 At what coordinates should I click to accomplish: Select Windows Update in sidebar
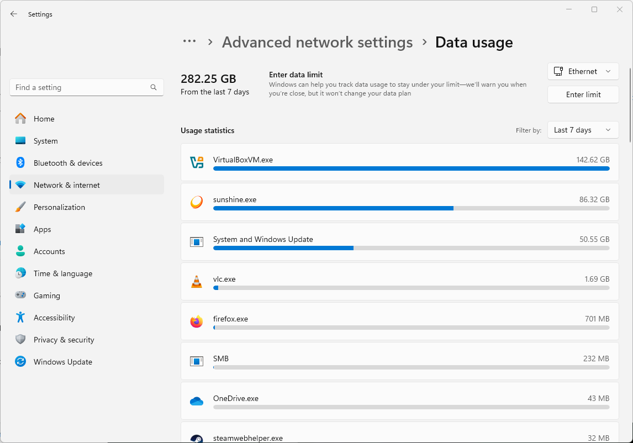[62, 362]
